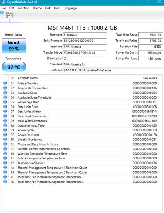Select the blue indicator next to Percentage Used
164x213 pixels.
tap(5, 102)
